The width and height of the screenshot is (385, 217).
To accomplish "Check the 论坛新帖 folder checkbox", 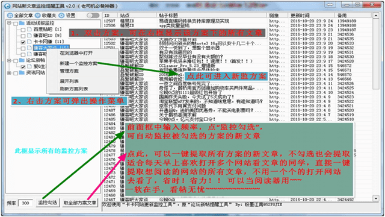I will click(x=16, y=61).
